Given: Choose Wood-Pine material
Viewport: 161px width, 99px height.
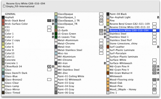Looking at the screenshot, I should click(116, 86).
